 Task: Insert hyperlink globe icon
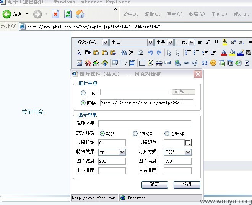click(x=178, y=63)
